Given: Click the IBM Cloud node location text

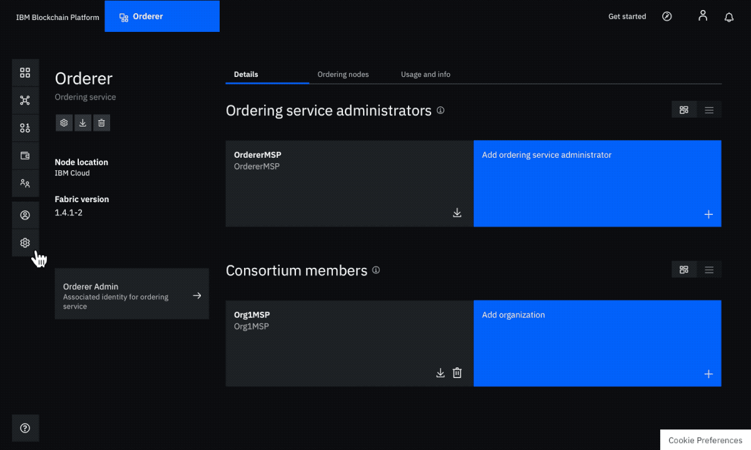Looking at the screenshot, I should [72, 173].
